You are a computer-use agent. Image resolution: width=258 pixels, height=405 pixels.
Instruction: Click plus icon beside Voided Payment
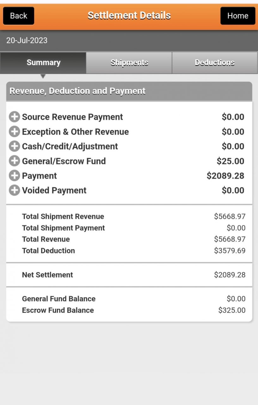14,190
